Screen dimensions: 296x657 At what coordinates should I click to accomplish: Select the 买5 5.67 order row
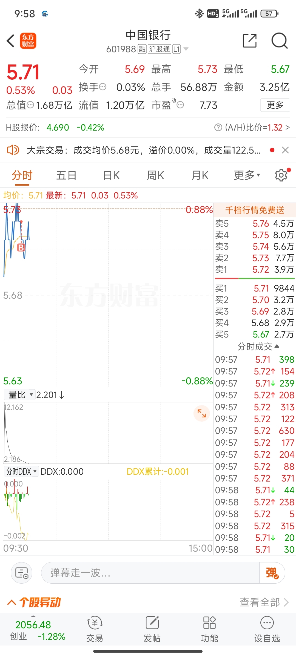point(255,334)
